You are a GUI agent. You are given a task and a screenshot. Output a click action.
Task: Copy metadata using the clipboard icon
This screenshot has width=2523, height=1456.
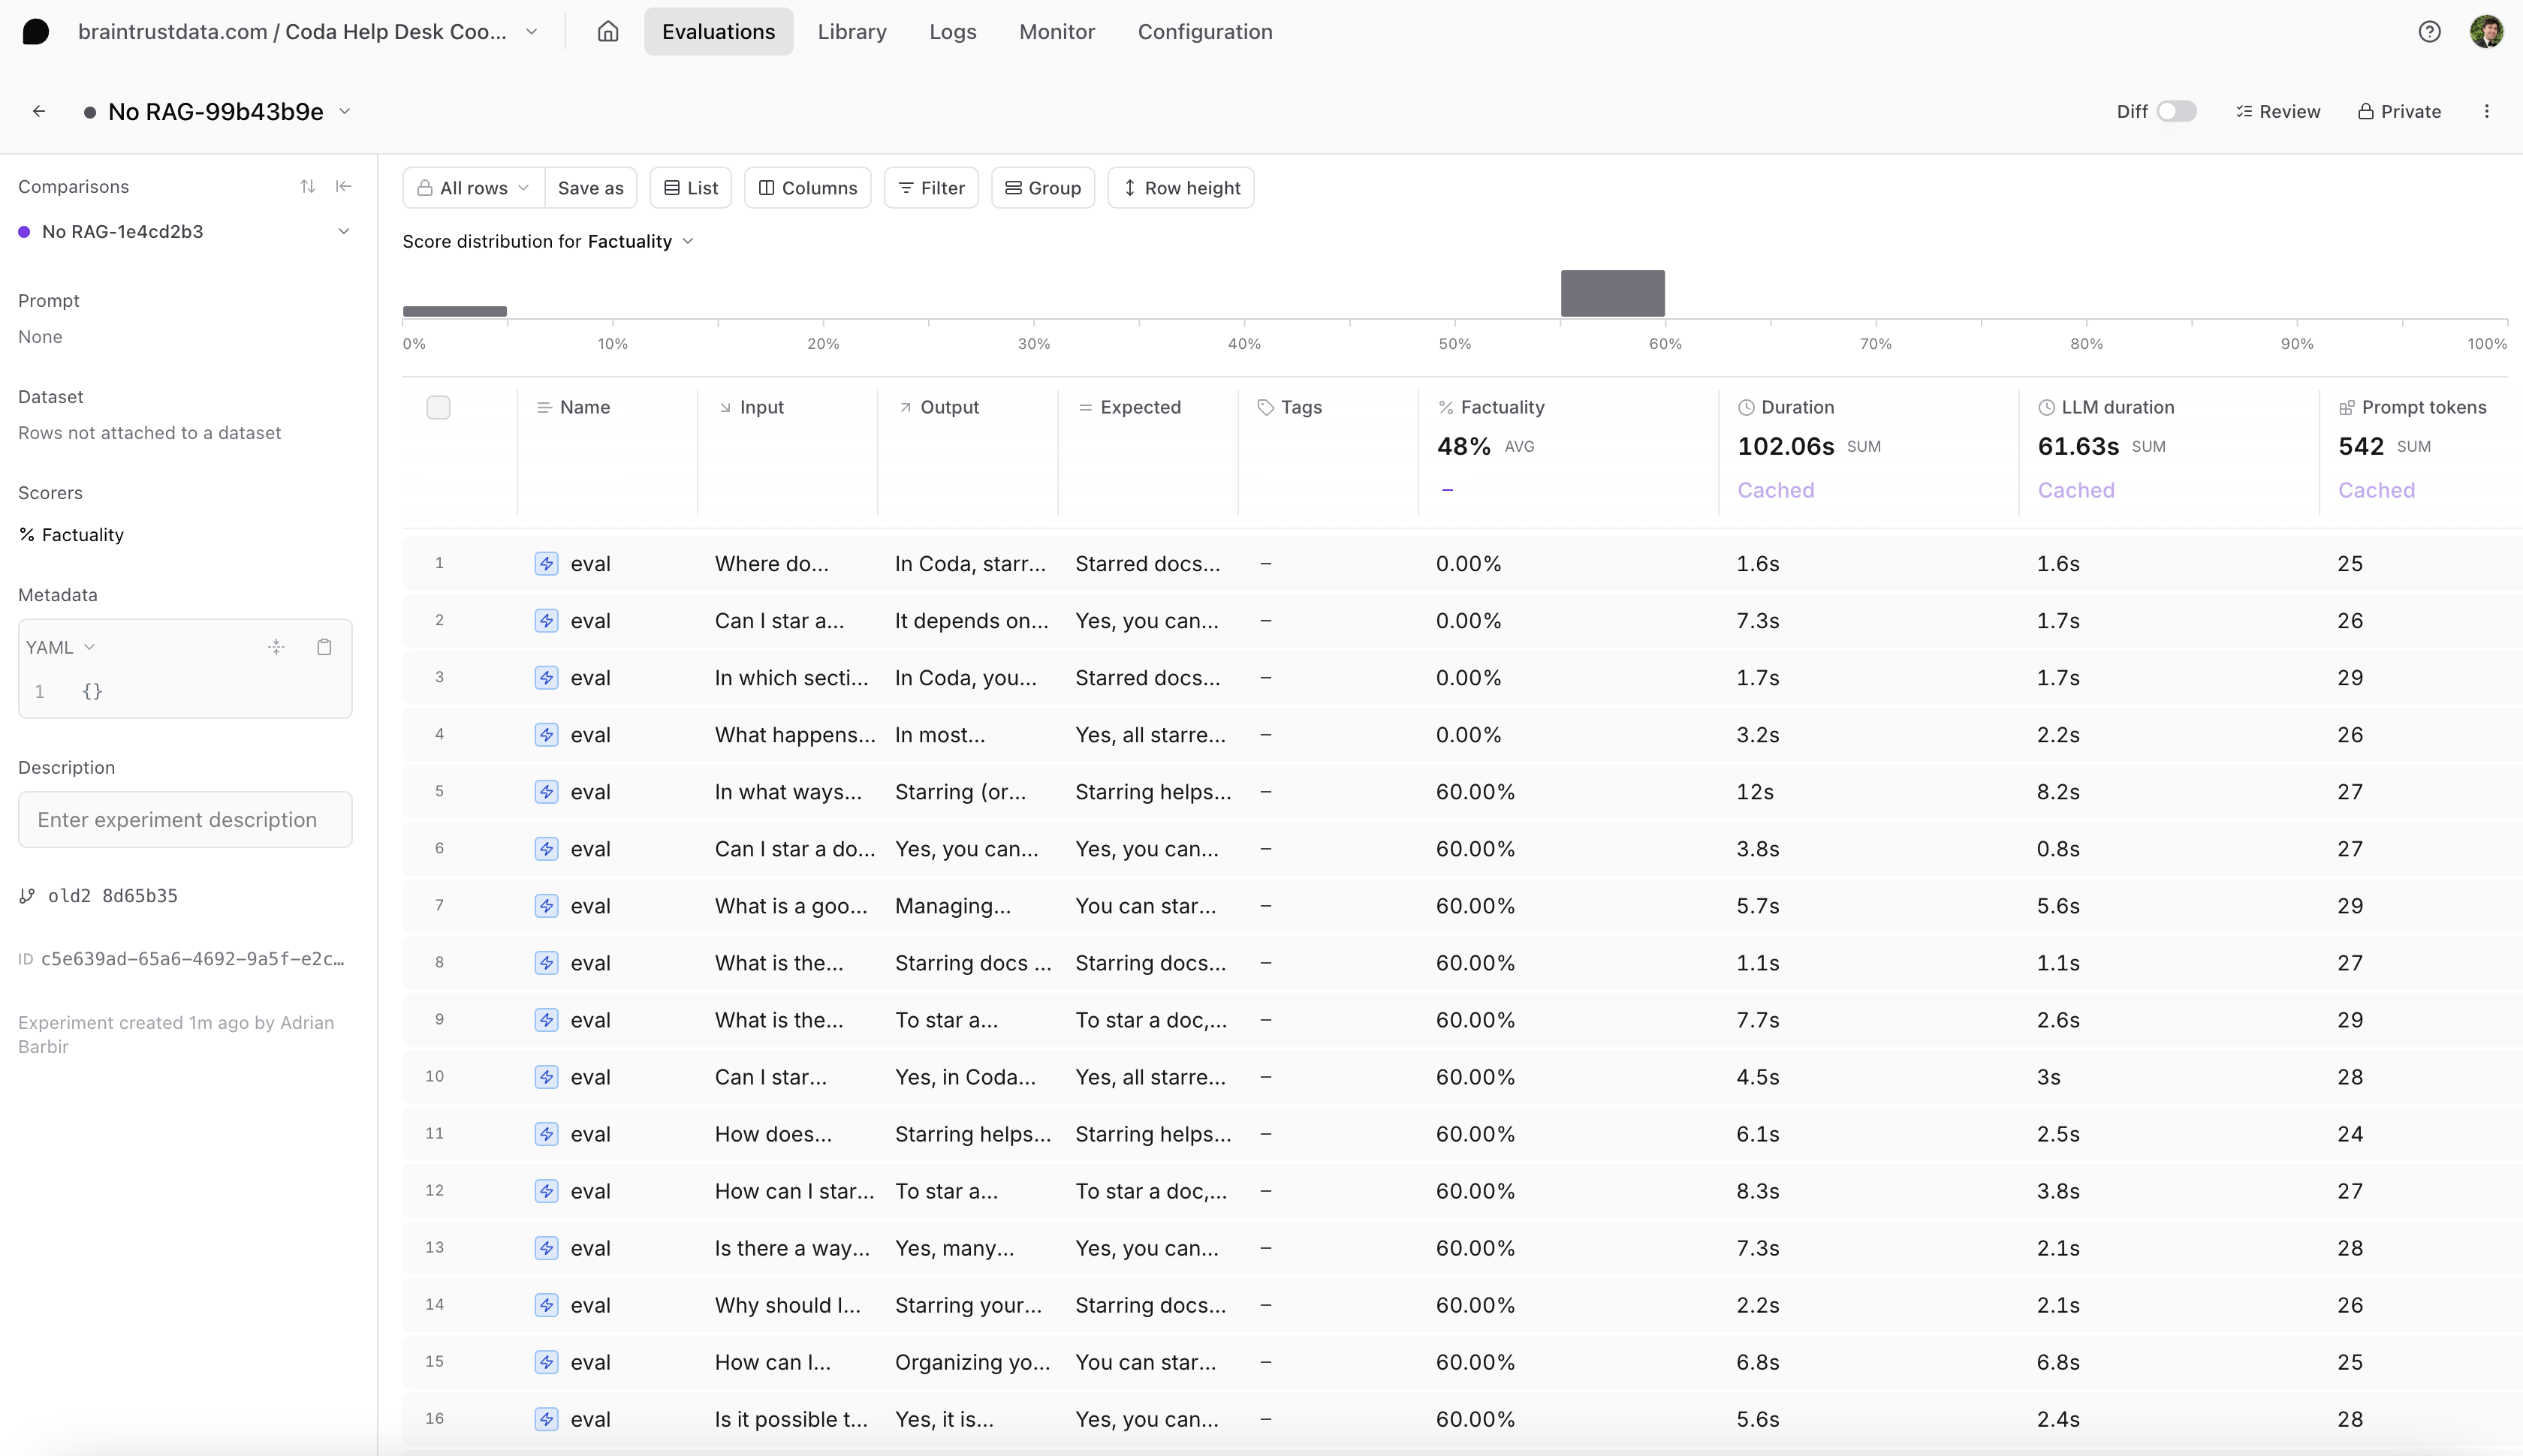pyautogui.click(x=324, y=647)
